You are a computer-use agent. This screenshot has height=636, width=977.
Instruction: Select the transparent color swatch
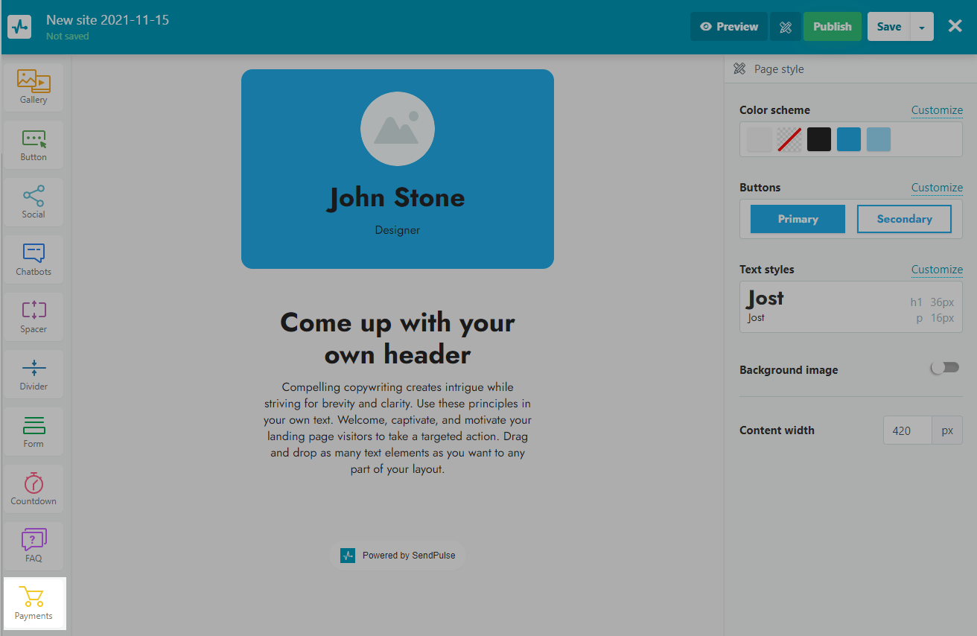[789, 139]
